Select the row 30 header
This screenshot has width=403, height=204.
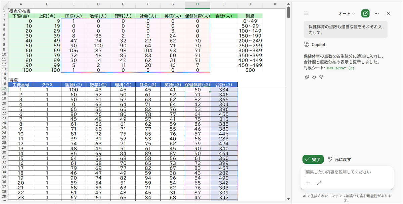click(x=4, y=153)
